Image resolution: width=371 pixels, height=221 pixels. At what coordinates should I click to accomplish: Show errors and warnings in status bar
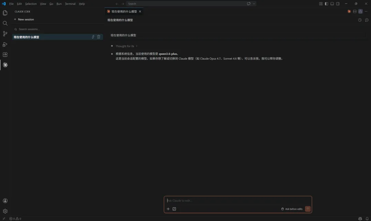15,219
